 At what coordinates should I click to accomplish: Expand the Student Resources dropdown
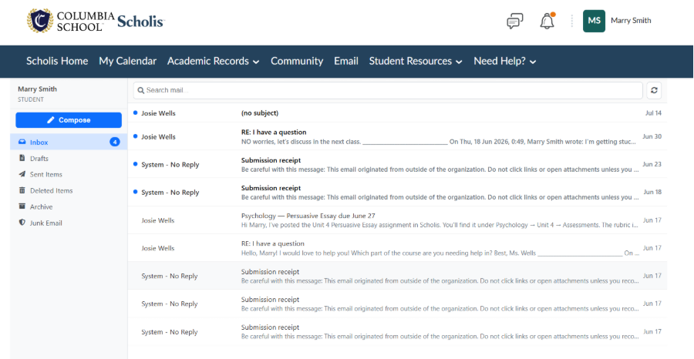click(x=416, y=62)
